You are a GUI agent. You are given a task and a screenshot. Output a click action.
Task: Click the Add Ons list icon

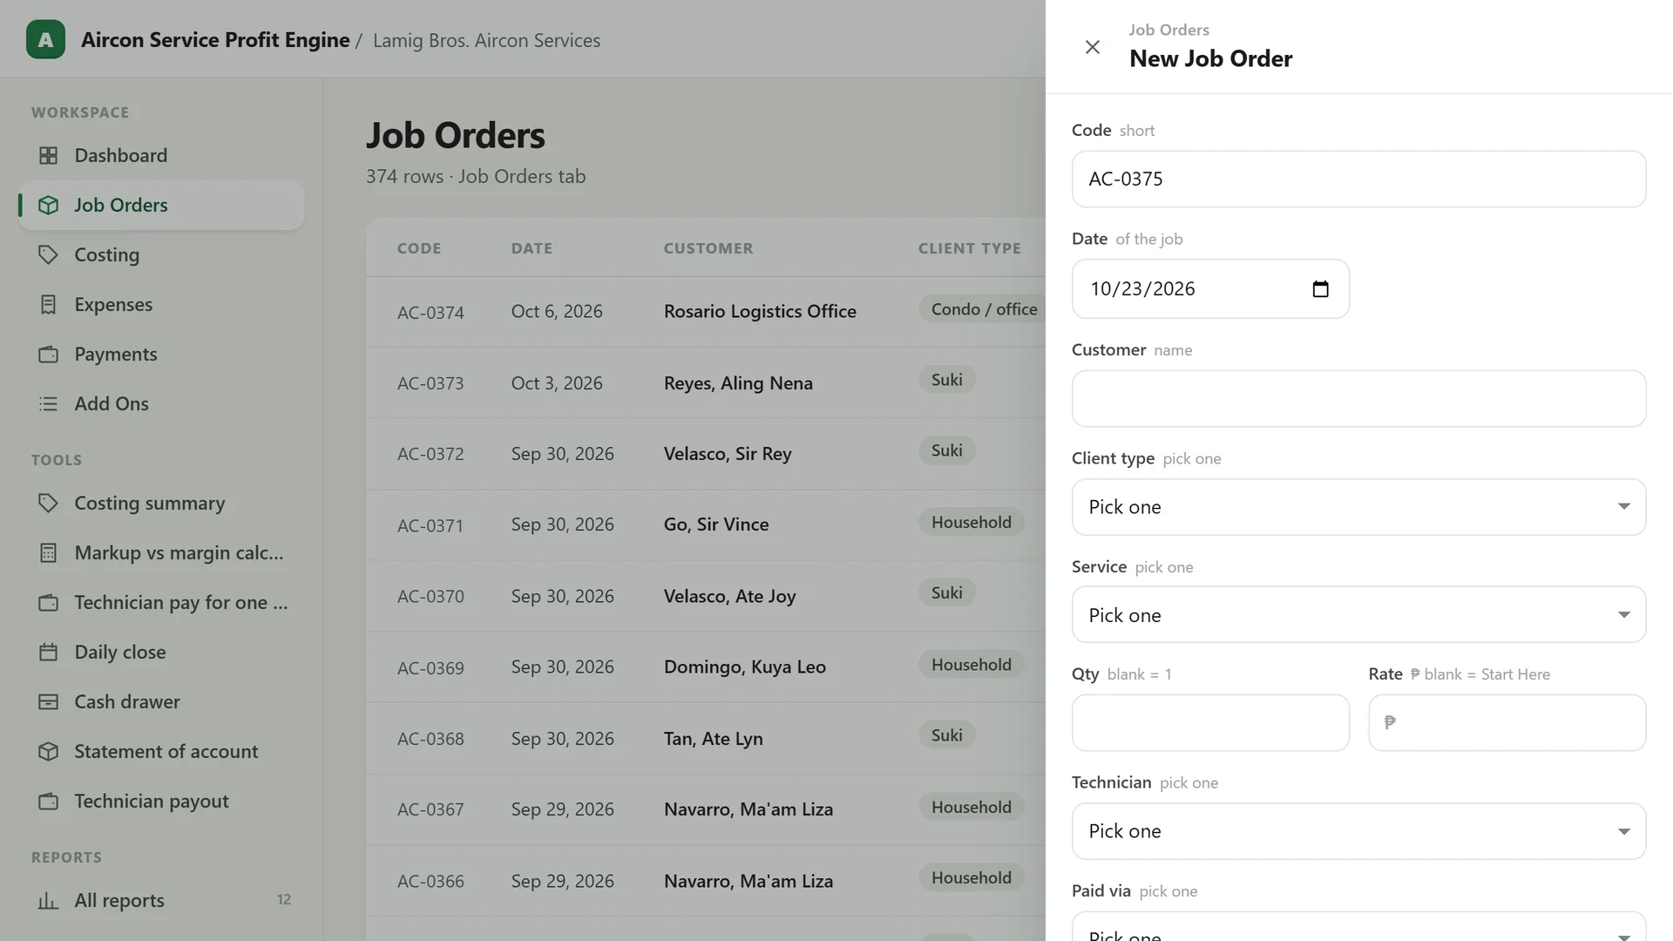[x=49, y=403]
